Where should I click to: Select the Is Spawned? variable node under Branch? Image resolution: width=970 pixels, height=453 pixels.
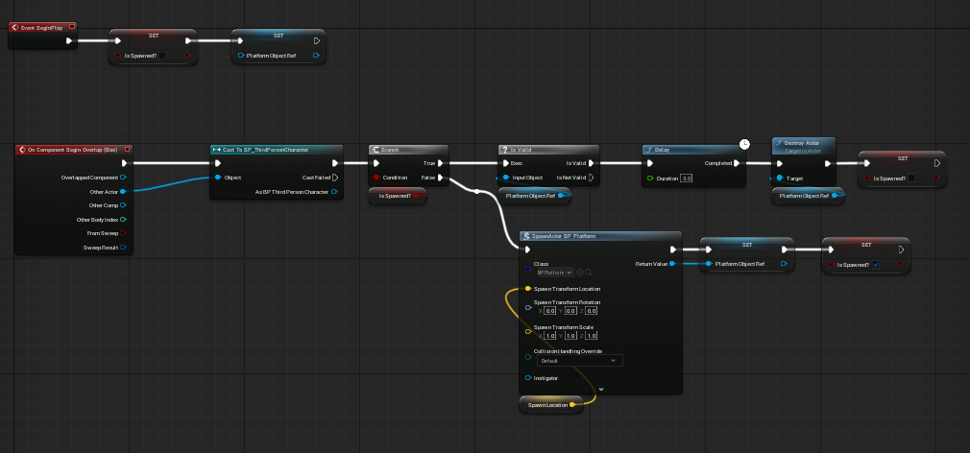click(398, 196)
